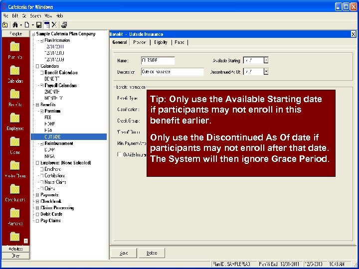Toggle the form view toolbar icon
This screenshot has width=359, height=269.
(x=47, y=25)
